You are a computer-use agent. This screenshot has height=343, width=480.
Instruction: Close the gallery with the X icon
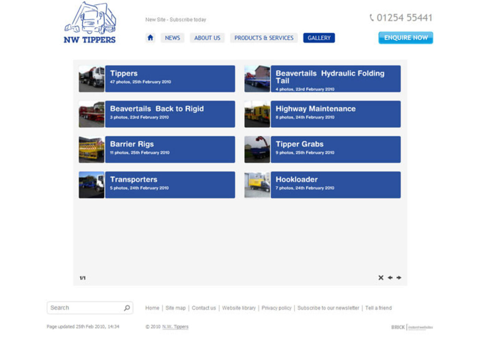381,277
